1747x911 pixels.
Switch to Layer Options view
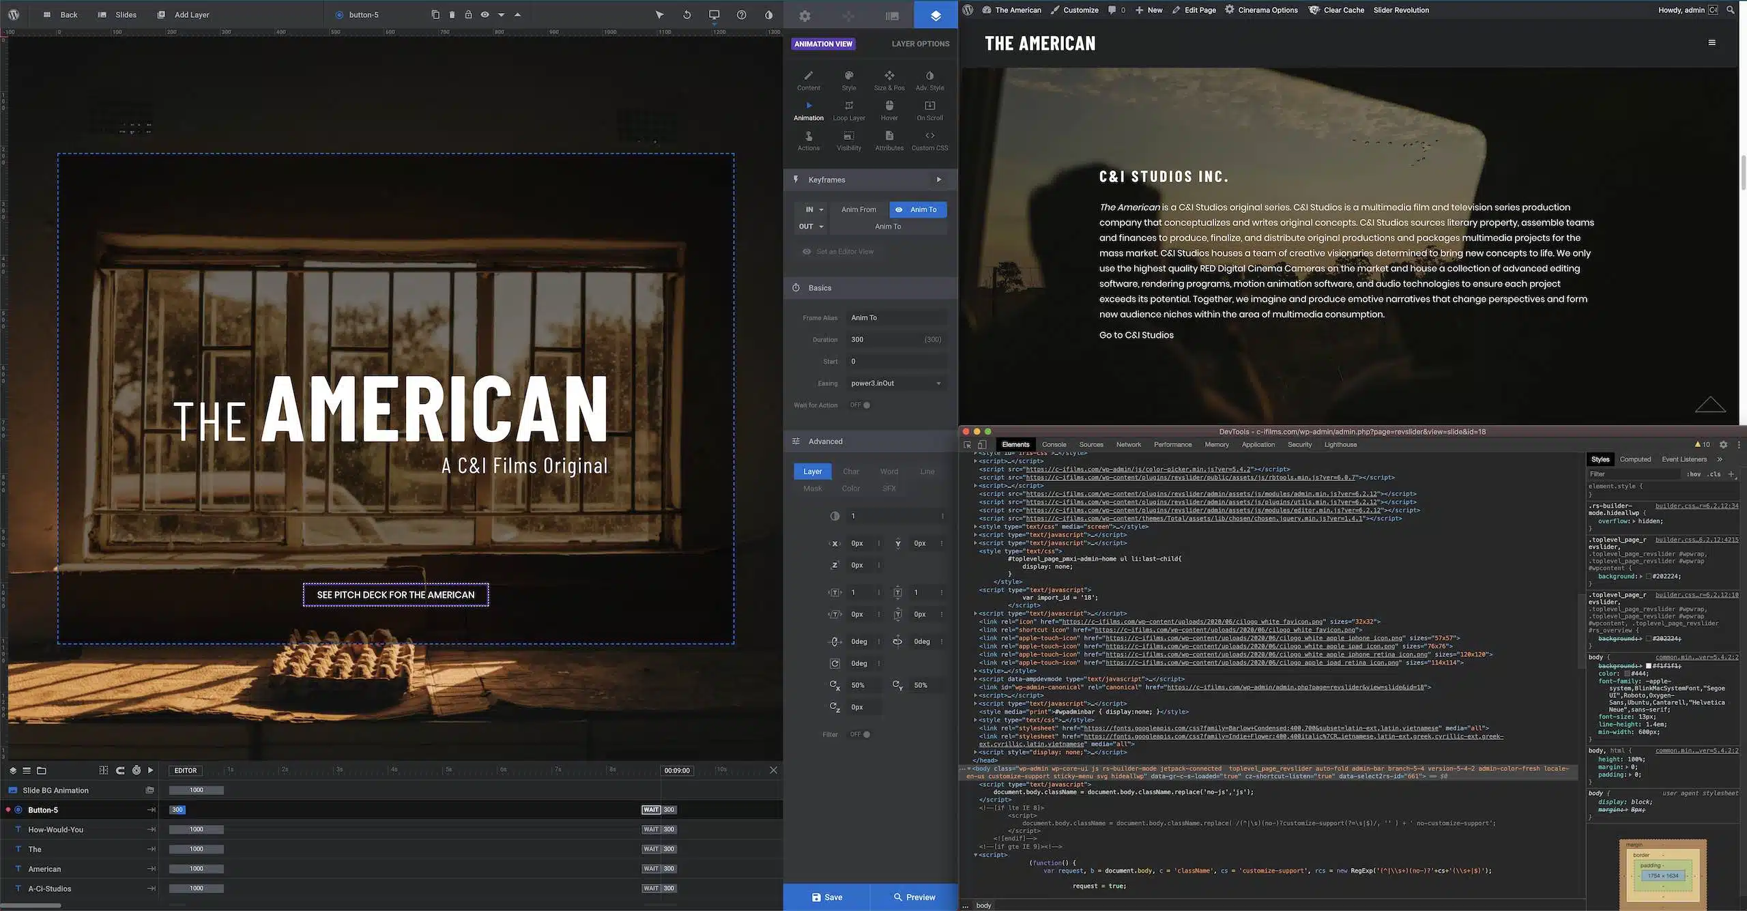point(920,44)
